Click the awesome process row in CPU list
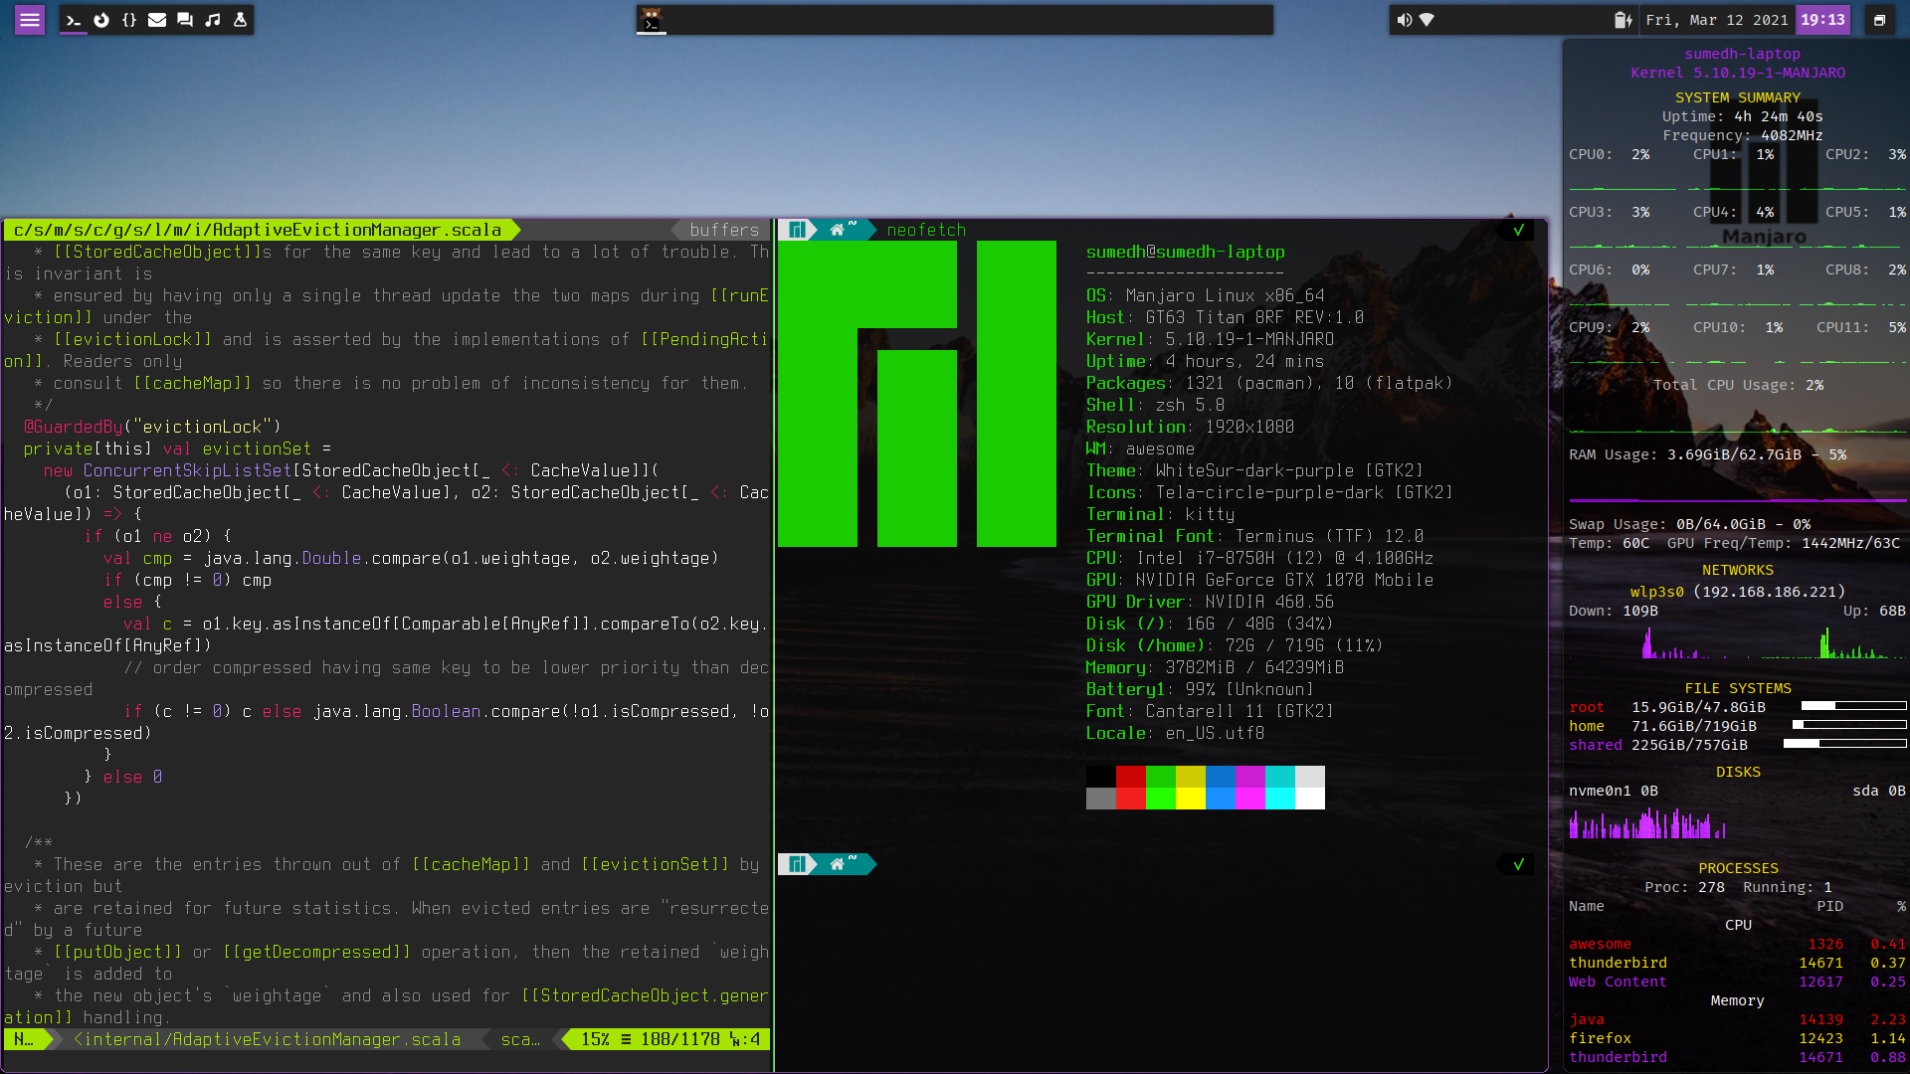The height and width of the screenshot is (1074, 1910). [x=1738, y=944]
